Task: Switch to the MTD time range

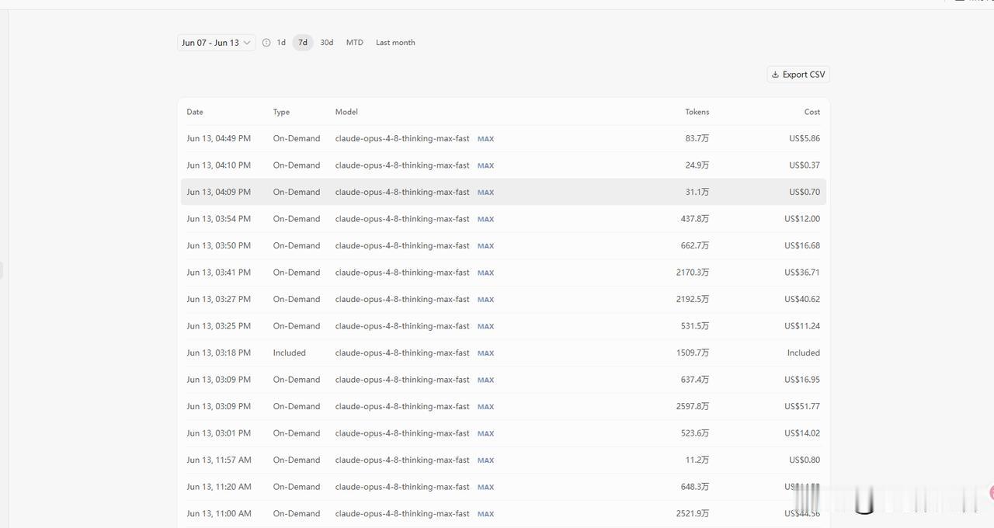Action: tap(355, 43)
